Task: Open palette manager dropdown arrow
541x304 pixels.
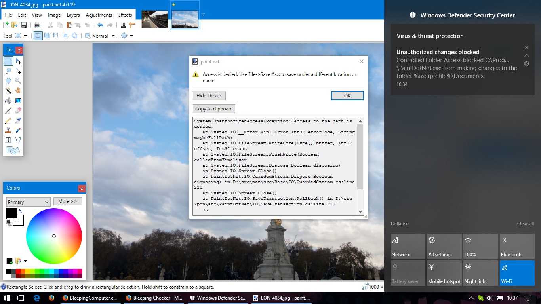Action: click(x=25, y=261)
